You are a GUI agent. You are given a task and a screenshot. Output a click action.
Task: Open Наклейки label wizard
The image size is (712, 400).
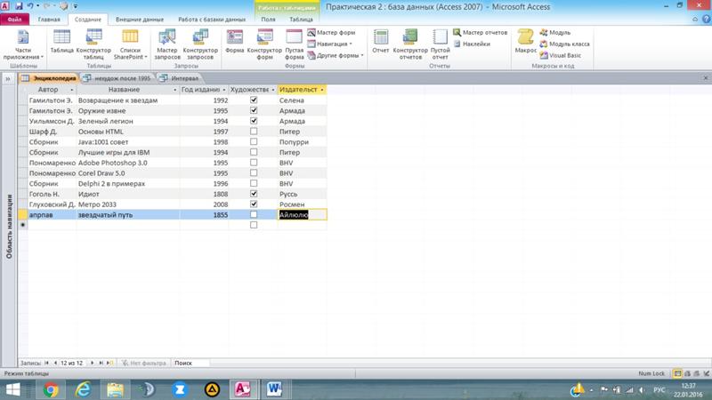tap(472, 44)
